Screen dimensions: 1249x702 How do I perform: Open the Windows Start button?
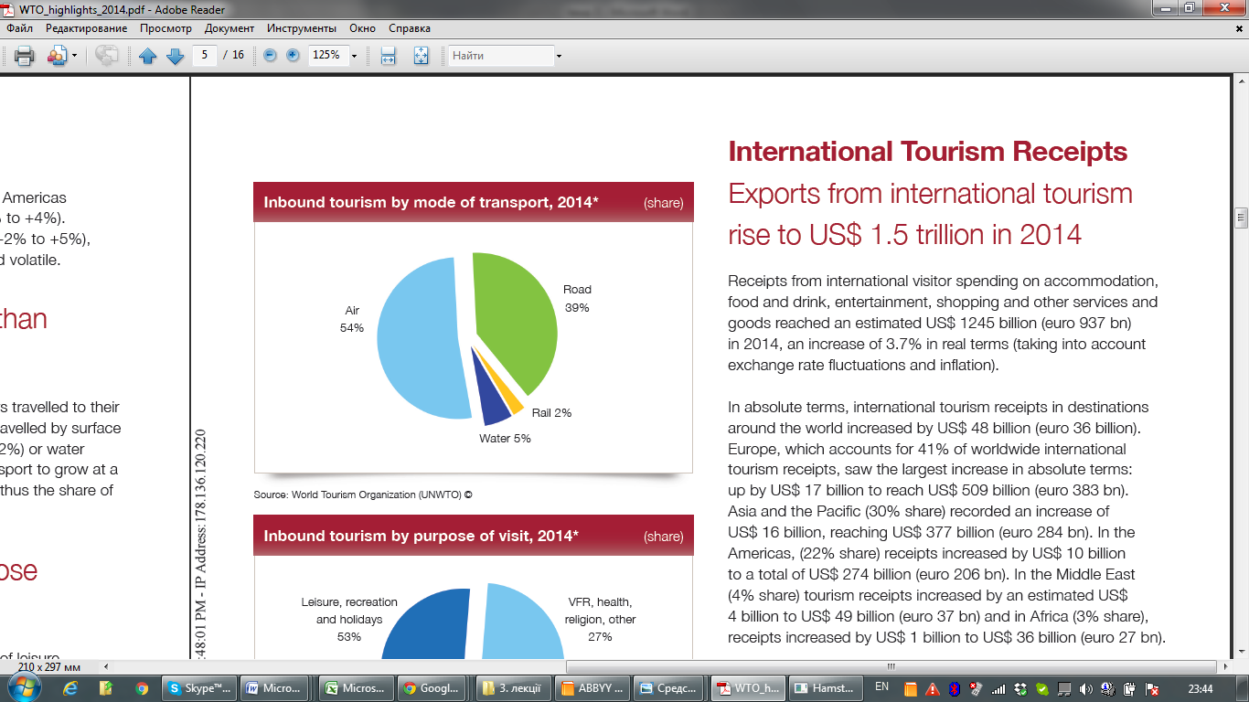point(22,687)
